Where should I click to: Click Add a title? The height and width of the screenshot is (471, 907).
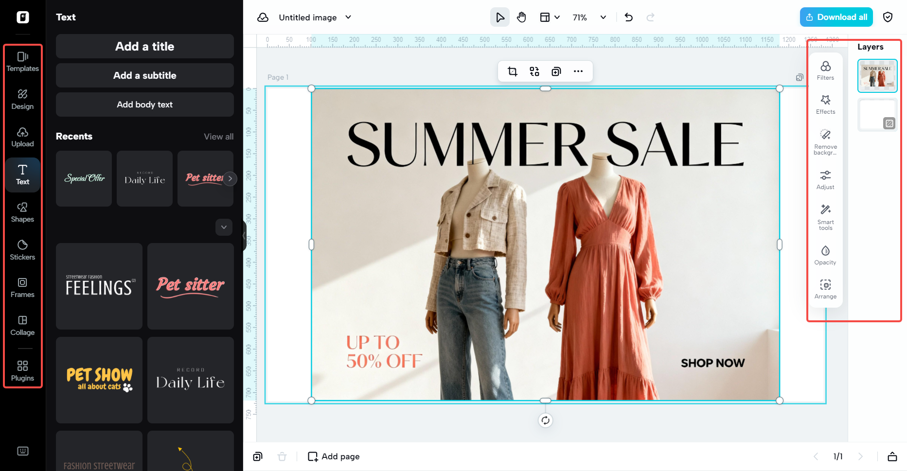(144, 46)
